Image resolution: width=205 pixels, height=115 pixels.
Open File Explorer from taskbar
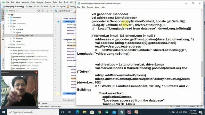(x=85, y=112)
